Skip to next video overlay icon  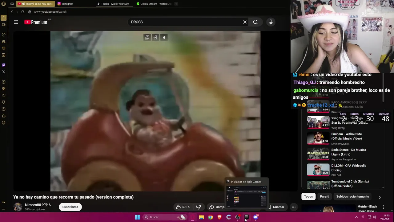pos(164,37)
